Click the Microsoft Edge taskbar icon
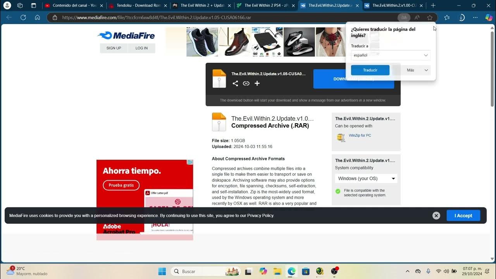The image size is (496, 279). tap(291, 271)
